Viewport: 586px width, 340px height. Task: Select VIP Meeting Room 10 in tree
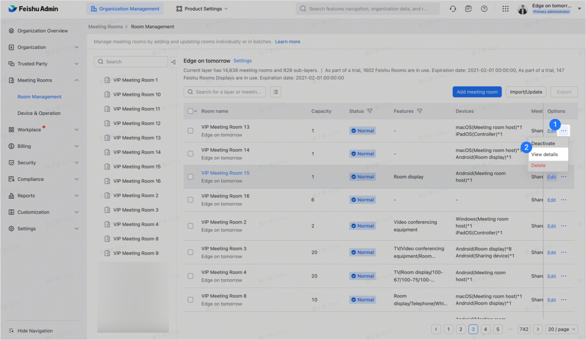(x=137, y=95)
